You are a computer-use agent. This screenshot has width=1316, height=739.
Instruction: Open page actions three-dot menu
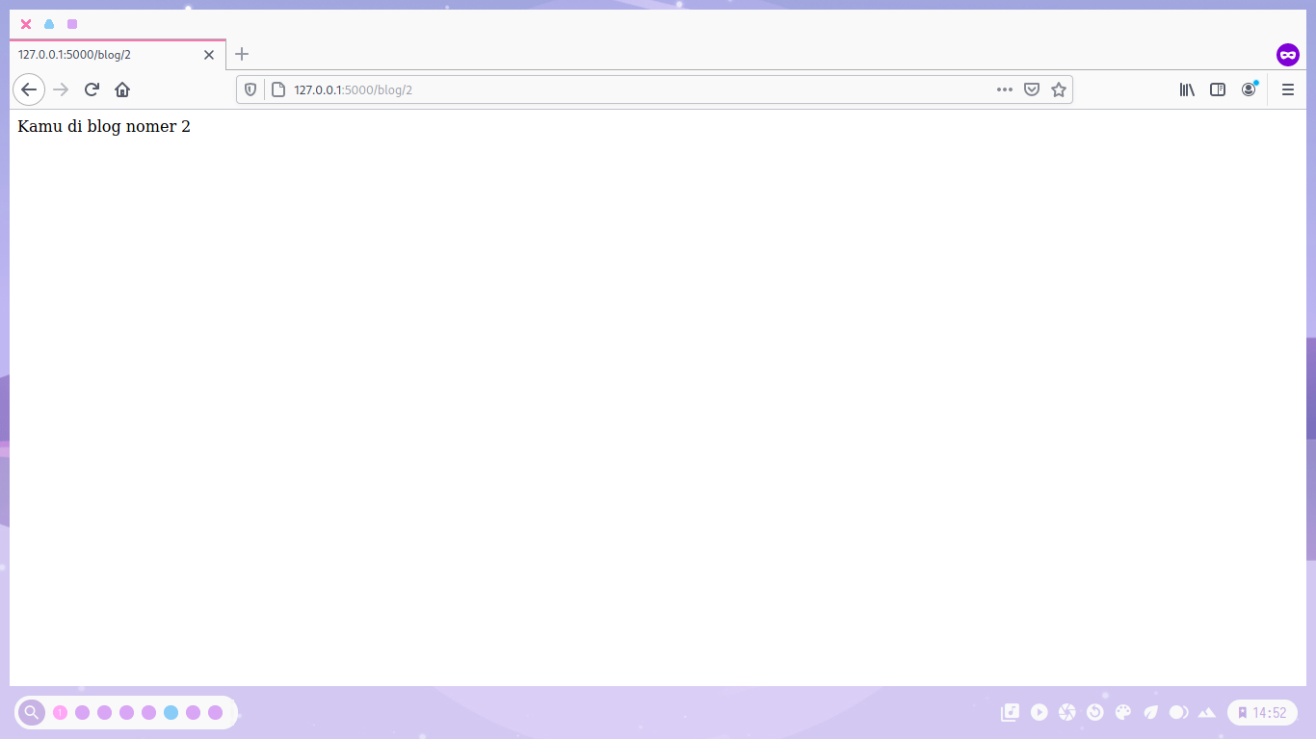pos(1005,89)
